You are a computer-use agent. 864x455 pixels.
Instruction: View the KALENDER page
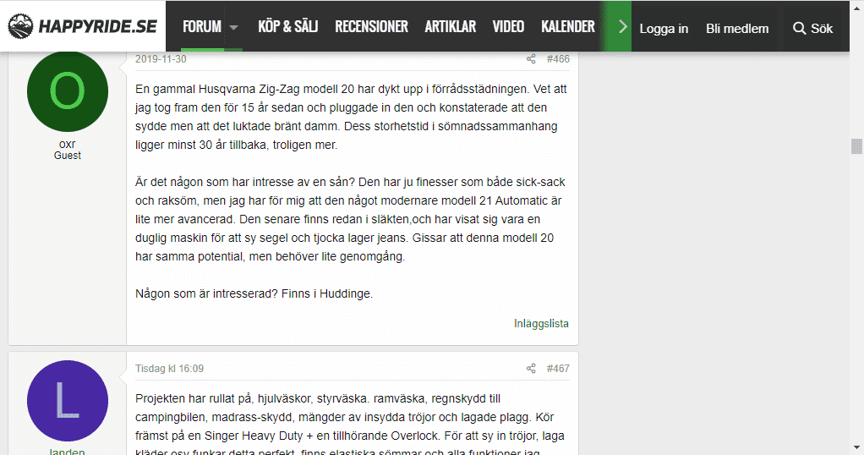point(567,26)
